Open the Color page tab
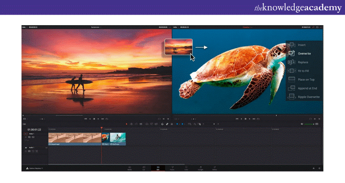 pyautogui.click(x=186, y=168)
